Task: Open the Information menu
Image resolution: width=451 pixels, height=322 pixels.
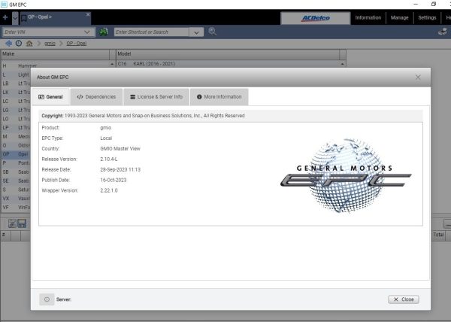Action: coord(368,17)
